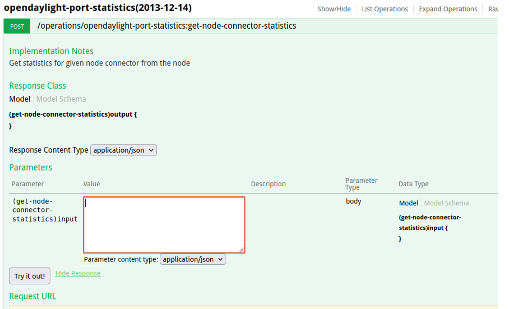Select the Response Class Model tab

pos(20,99)
